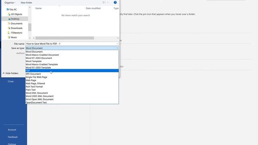Sort files by Type column

click(116, 8)
